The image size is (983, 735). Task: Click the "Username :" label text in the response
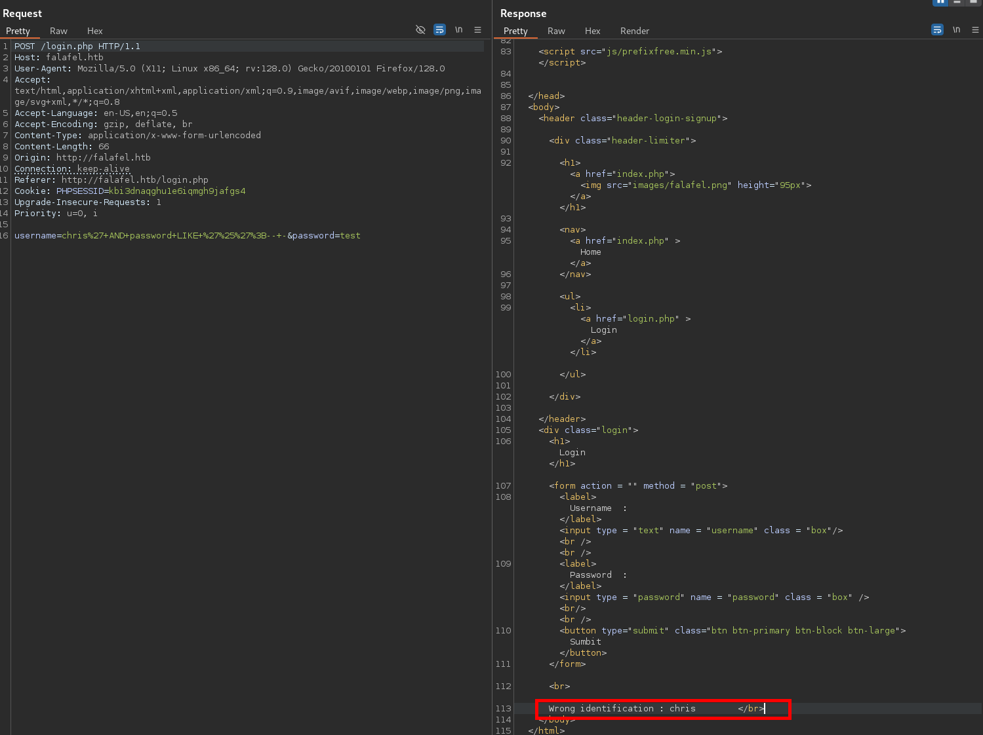598,508
